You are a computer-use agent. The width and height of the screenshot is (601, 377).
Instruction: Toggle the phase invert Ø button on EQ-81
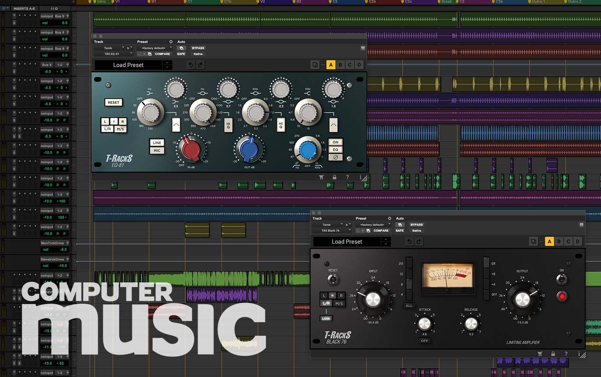pos(335,157)
